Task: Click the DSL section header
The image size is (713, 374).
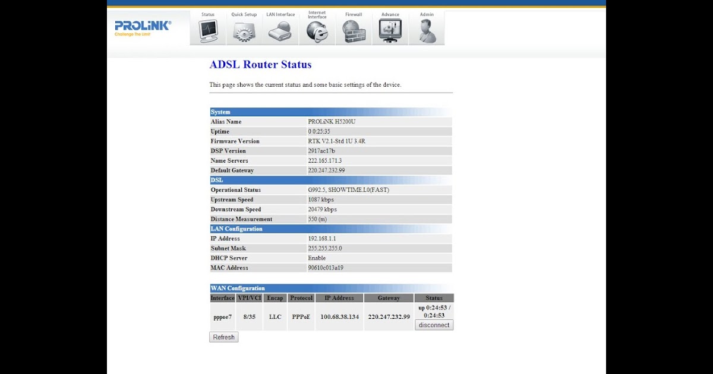Action: pos(331,180)
